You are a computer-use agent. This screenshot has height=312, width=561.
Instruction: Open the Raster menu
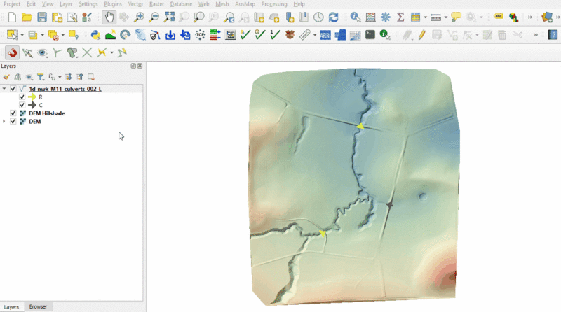[x=156, y=4]
